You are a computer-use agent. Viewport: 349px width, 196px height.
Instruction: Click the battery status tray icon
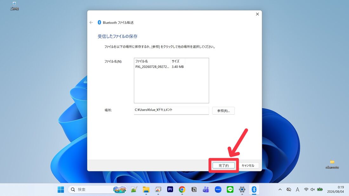[x=320, y=189]
